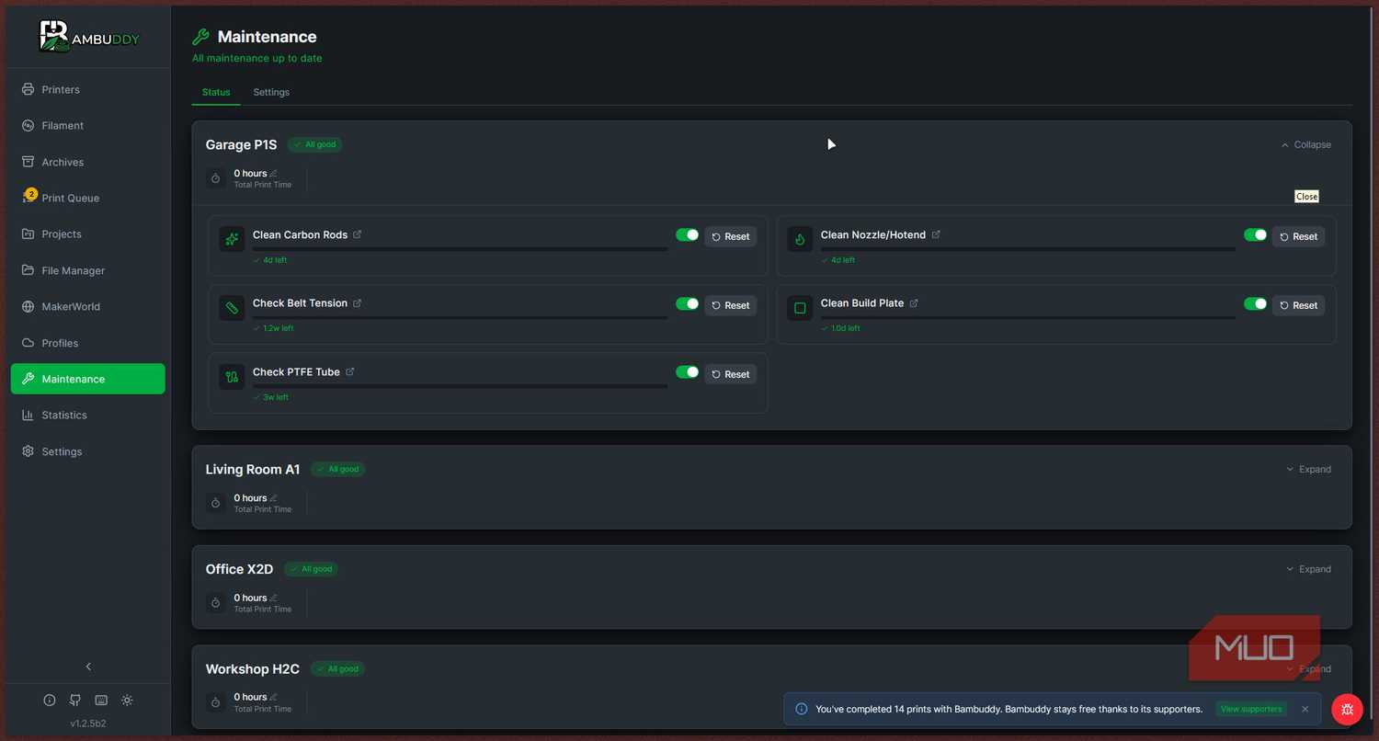This screenshot has width=1379, height=741.
Task: Click the info icon in the supporters notification
Action: [x=802, y=710]
